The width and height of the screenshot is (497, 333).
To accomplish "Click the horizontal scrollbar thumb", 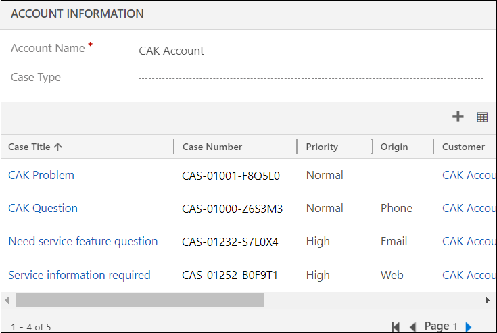I will tap(139, 300).
